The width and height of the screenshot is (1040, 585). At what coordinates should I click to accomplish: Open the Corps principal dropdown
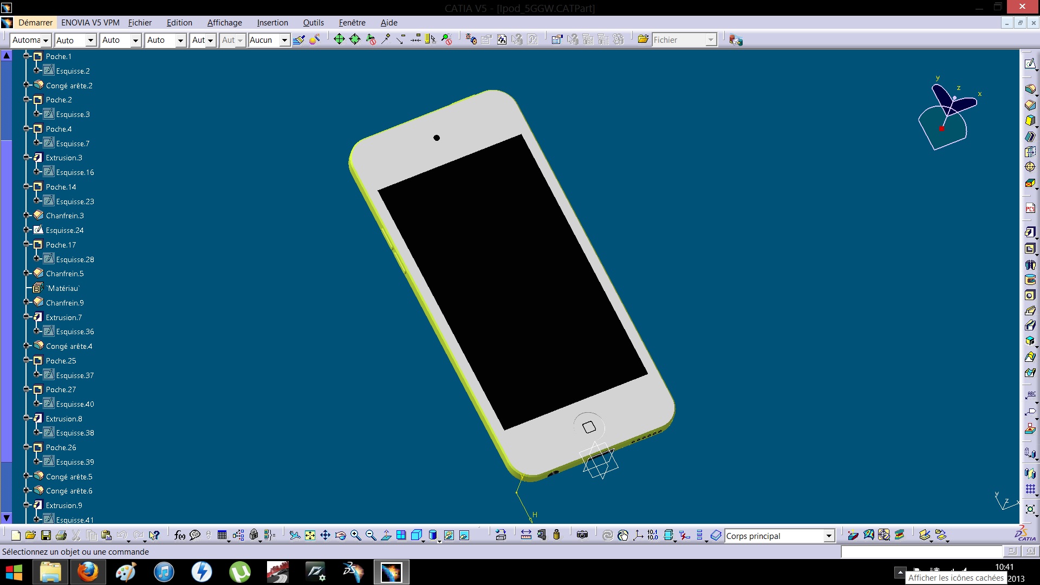coord(829,536)
